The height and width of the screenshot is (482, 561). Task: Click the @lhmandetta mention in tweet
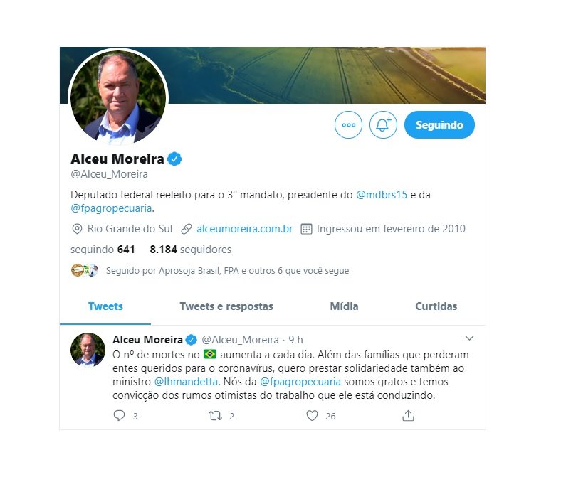click(186, 382)
